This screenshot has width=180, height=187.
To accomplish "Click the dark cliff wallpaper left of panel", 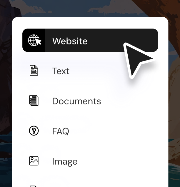I will [x=6, y=84].
